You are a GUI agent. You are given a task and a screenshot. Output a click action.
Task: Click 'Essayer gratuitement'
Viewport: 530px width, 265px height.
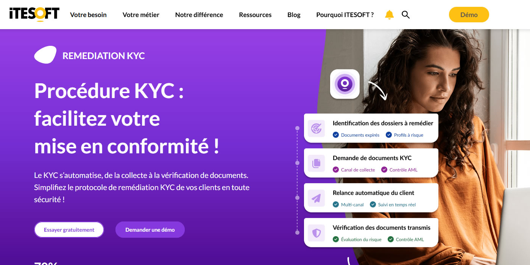point(69,229)
